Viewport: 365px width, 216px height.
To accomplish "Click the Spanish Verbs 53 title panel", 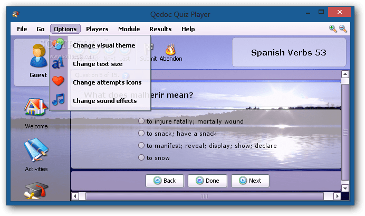I will point(289,52).
